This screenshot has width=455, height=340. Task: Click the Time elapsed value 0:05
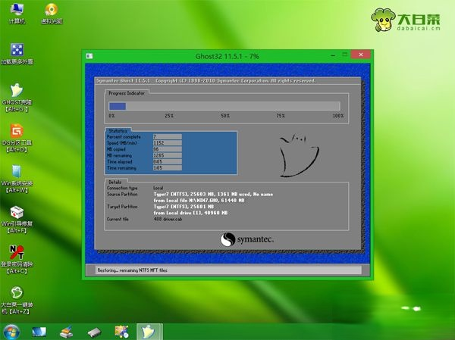[x=168, y=161]
